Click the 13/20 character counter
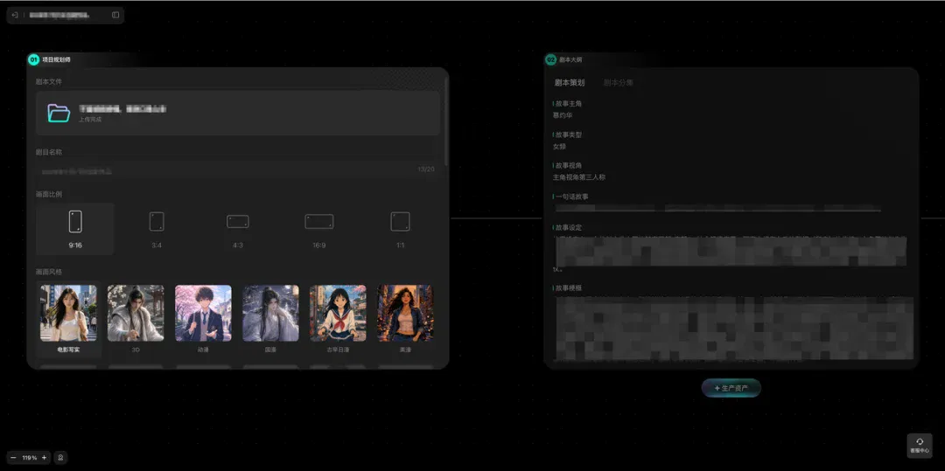Screen dimensions: 945x471 pyautogui.click(x=426, y=170)
